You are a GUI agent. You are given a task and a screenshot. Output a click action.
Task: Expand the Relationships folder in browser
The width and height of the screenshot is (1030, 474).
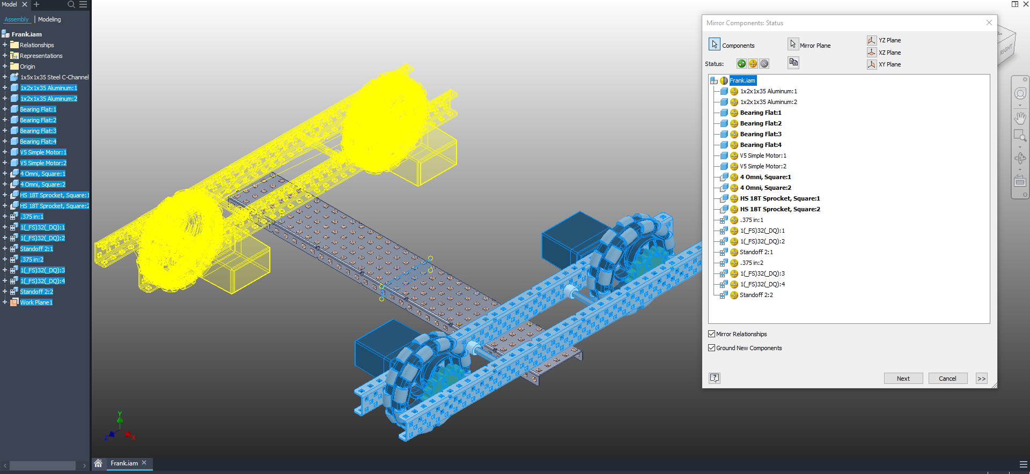5,45
